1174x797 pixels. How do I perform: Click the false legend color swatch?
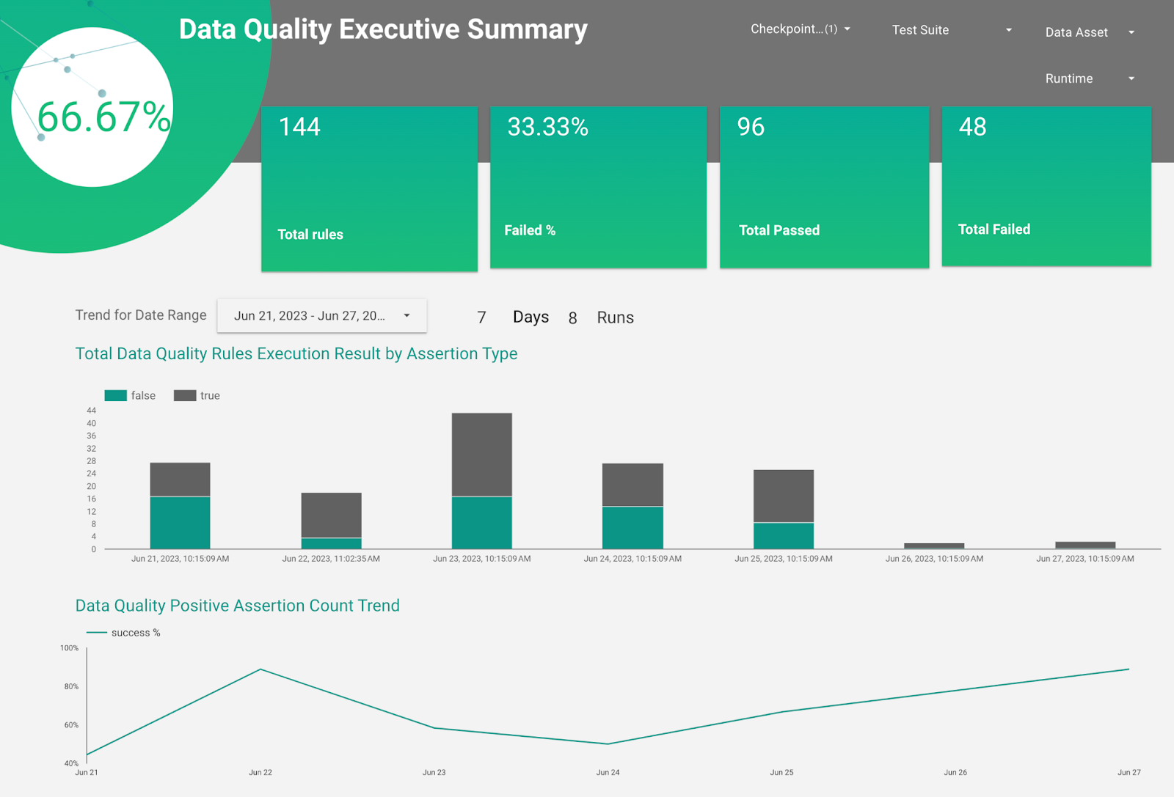116,396
